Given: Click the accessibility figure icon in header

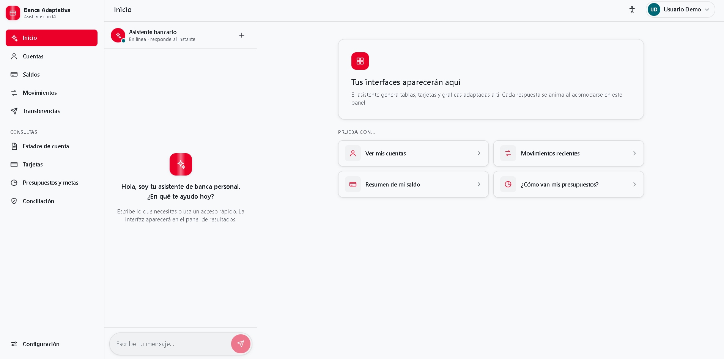Looking at the screenshot, I should click(x=632, y=9).
